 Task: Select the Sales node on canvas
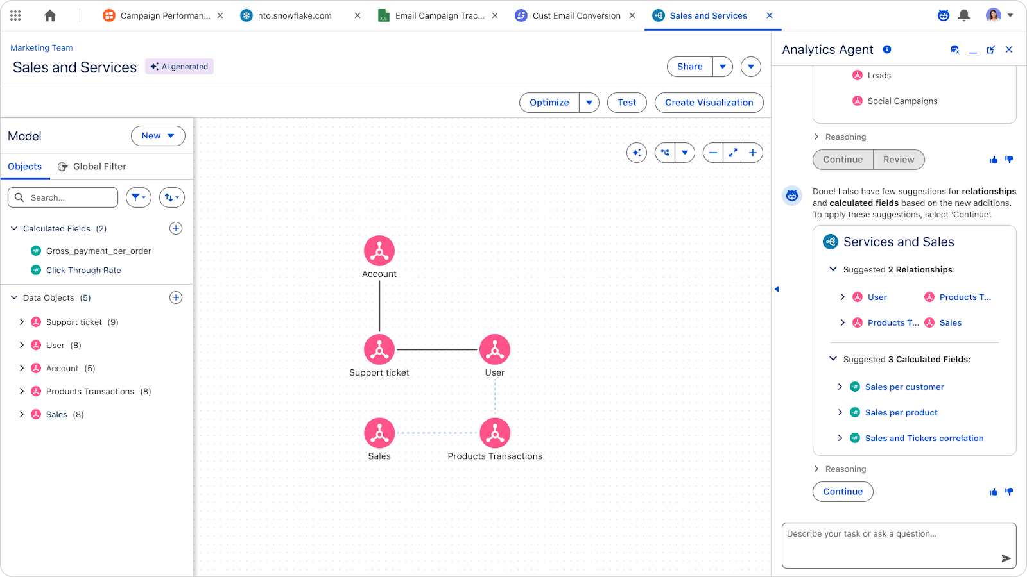coord(379,433)
